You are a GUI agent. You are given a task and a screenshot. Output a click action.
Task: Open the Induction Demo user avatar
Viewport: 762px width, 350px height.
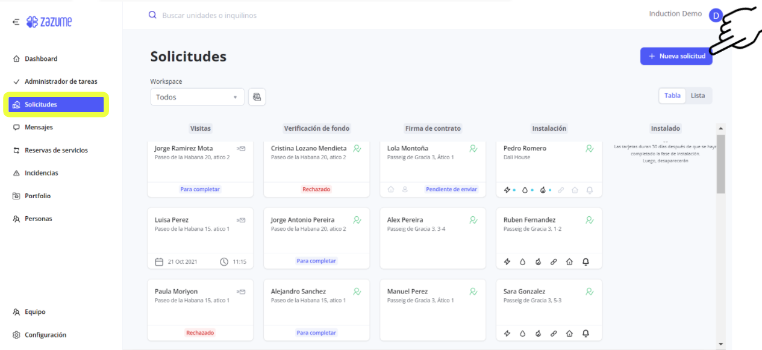(x=716, y=16)
